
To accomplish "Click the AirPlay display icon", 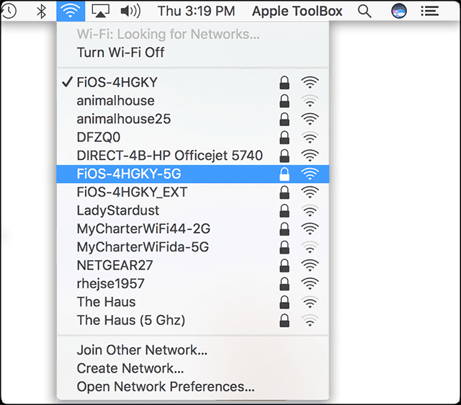I will (101, 12).
